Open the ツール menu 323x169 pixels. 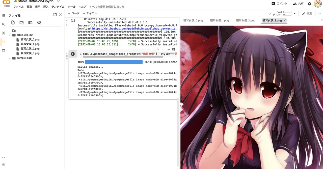tap(72, 7)
